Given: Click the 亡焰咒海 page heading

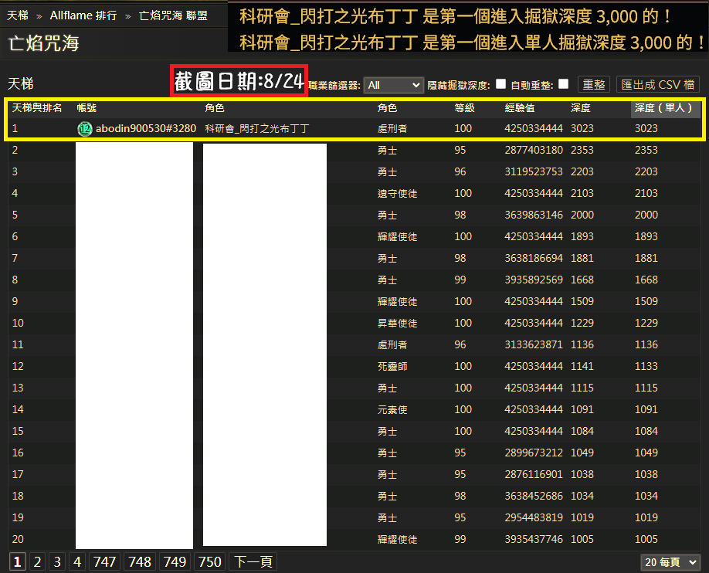Looking at the screenshot, I should pos(43,43).
